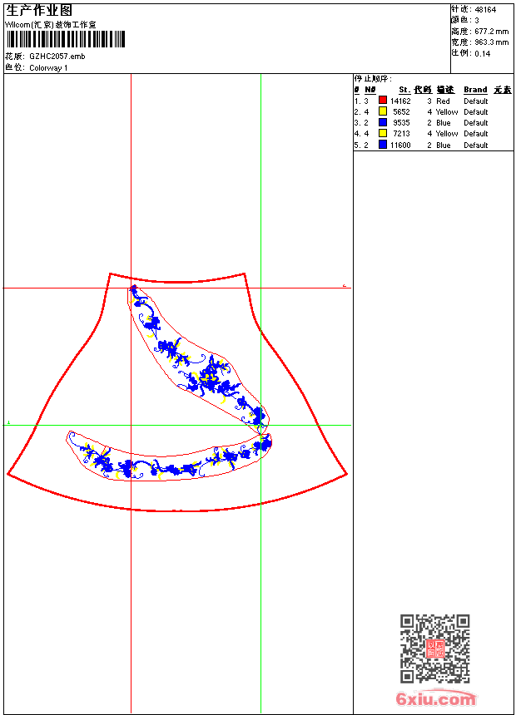This screenshot has height=715, width=516.
Task: Click the barcode under the studio name
Action: coord(66,39)
